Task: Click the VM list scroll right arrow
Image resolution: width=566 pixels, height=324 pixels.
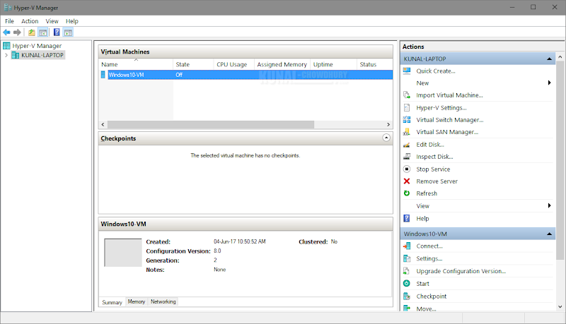Action: coord(388,124)
